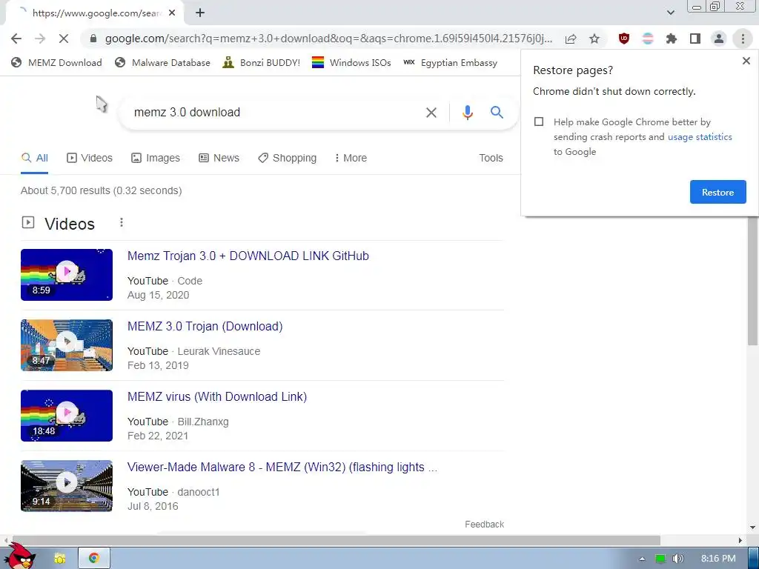Open the uBlock Origin extension icon

point(624,39)
